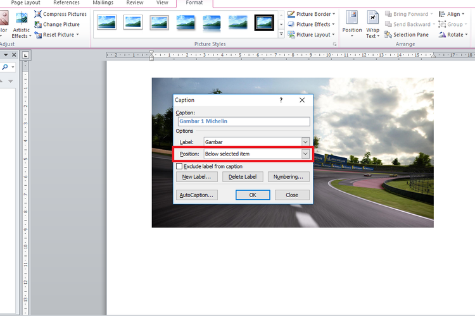This screenshot has height=316, width=475.
Task: Switch to the Mailings tab
Action: point(103,3)
